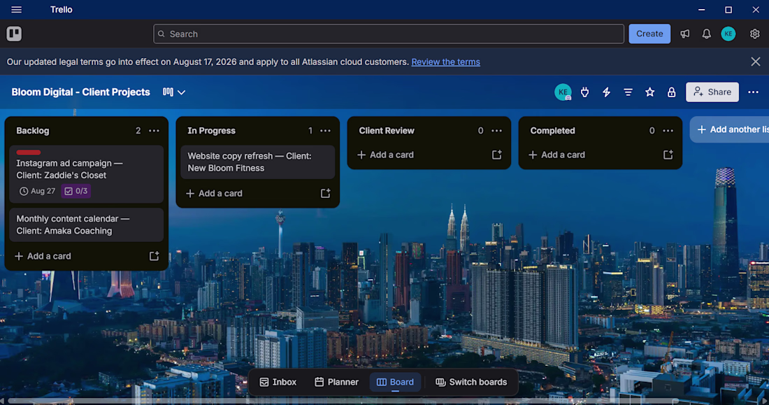Click the Client Review list title

click(x=387, y=131)
